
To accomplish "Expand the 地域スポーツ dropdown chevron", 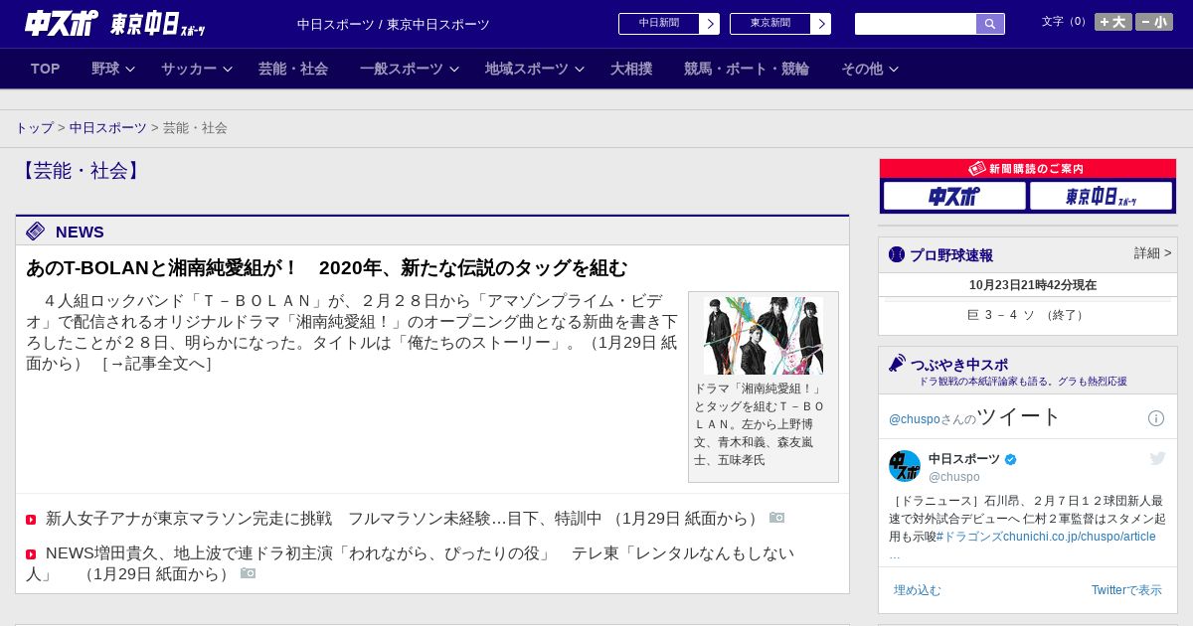I will pyautogui.click(x=580, y=70).
